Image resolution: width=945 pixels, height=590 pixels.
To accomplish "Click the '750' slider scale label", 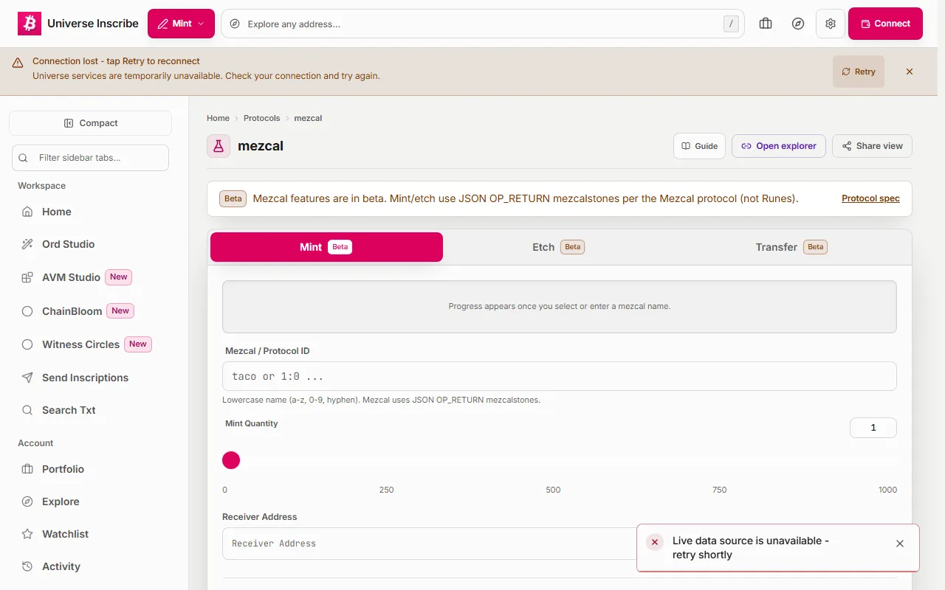I will pos(720,490).
